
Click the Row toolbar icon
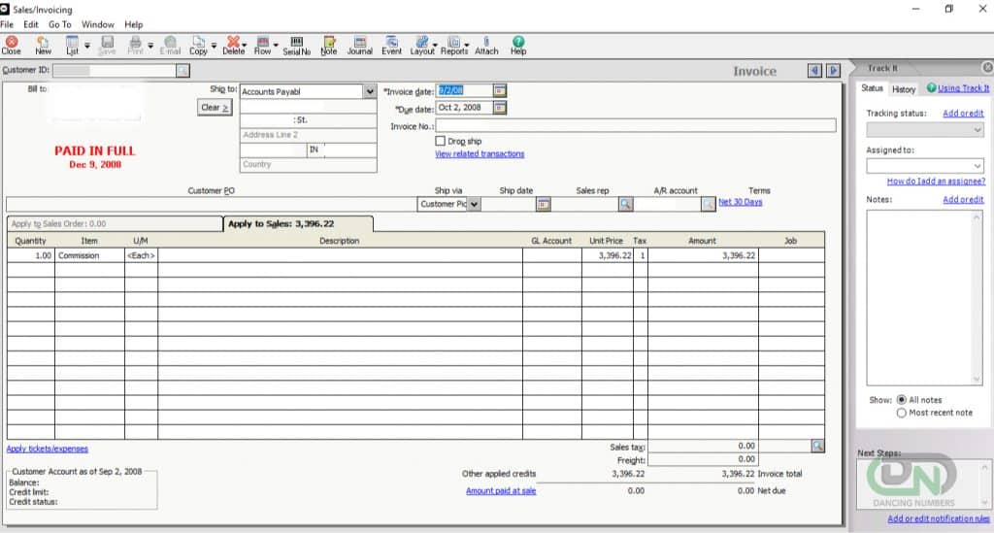tap(262, 46)
